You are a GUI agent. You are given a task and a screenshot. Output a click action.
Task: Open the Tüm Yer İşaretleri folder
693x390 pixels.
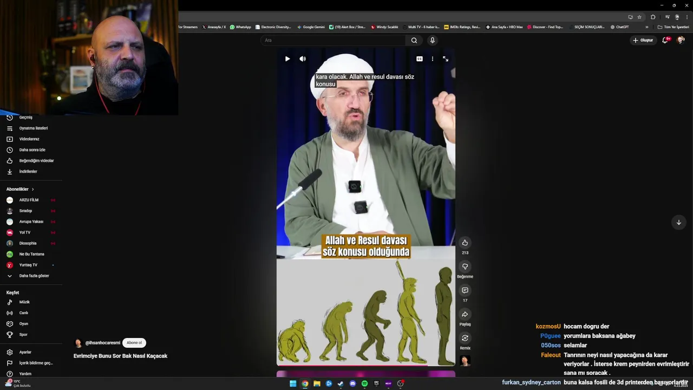(673, 27)
